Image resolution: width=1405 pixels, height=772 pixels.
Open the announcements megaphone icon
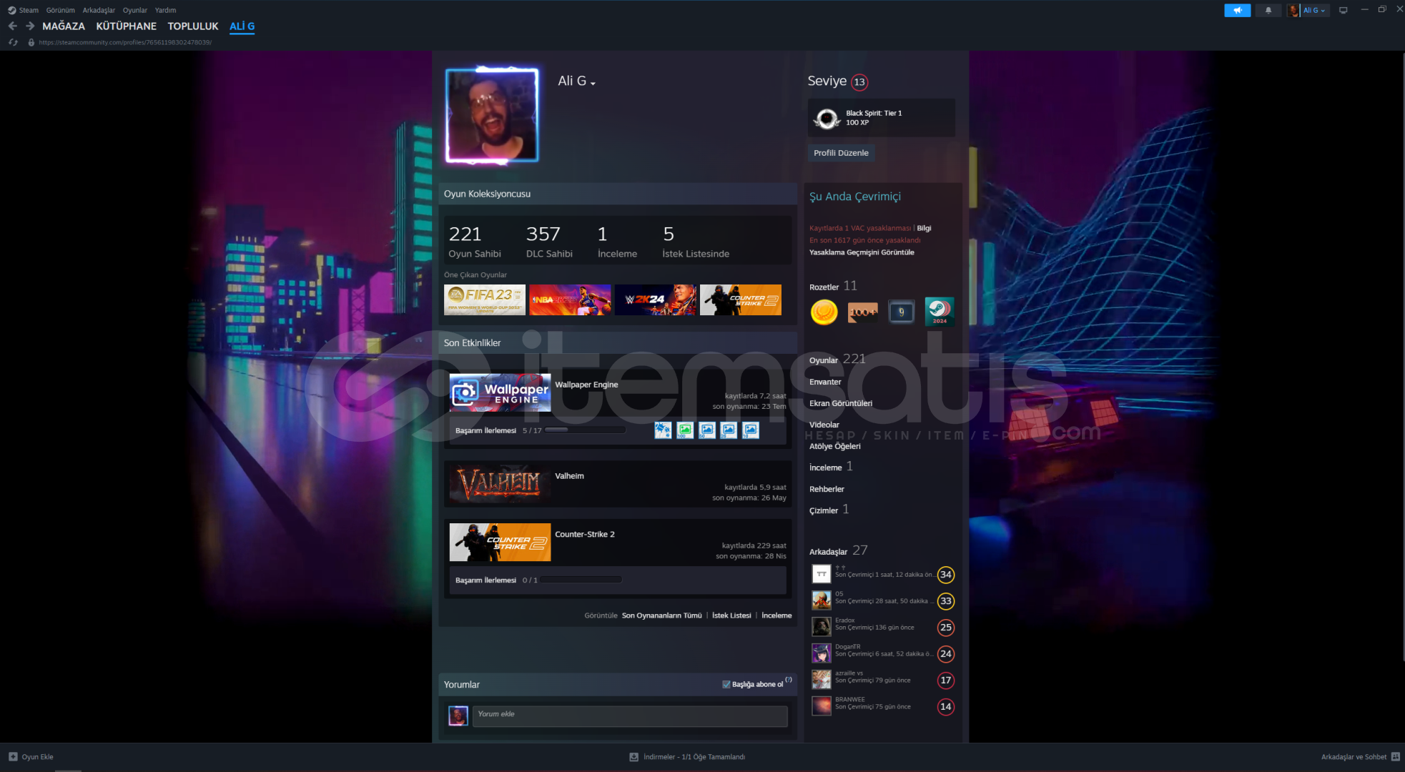pyautogui.click(x=1237, y=10)
